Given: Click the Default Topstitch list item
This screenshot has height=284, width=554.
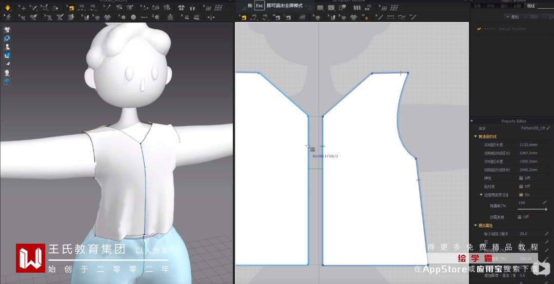Looking at the screenshot, I should (512, 29).
